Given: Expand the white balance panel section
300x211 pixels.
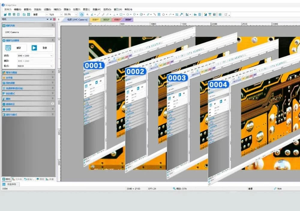Looking at the screenshot, I should [28, 78].
